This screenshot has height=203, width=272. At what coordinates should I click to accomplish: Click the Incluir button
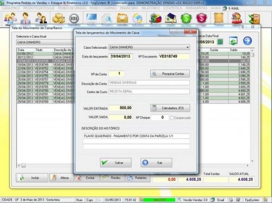click(x=32, y=178)
